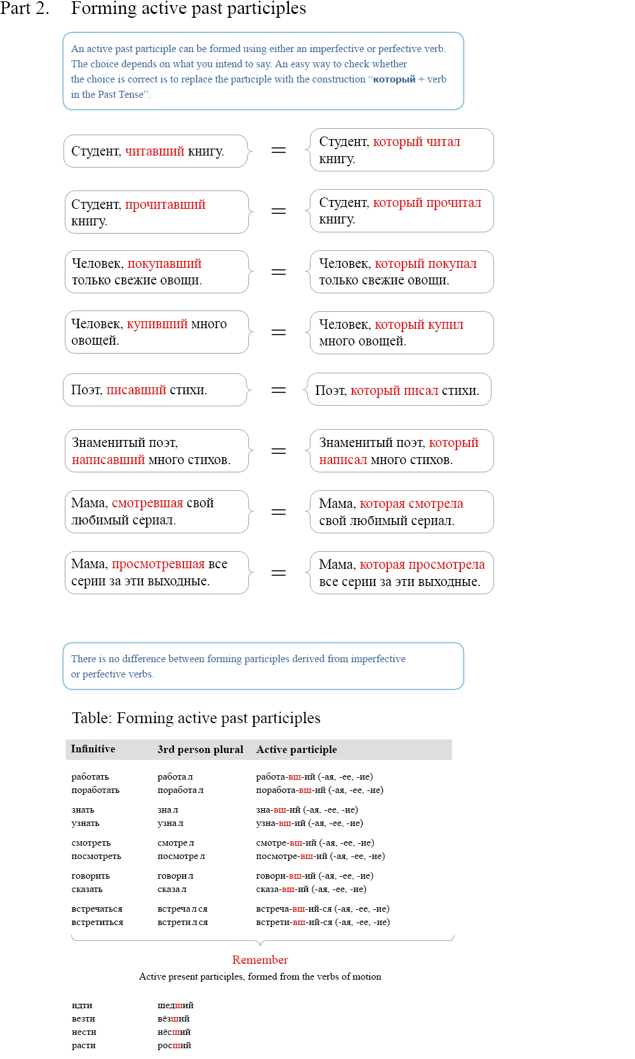The height and width of the screenshot is (1059, 635).
Task: Click the box 'Студент, который прочитал книгу.'
Action: tap(401, 211)
